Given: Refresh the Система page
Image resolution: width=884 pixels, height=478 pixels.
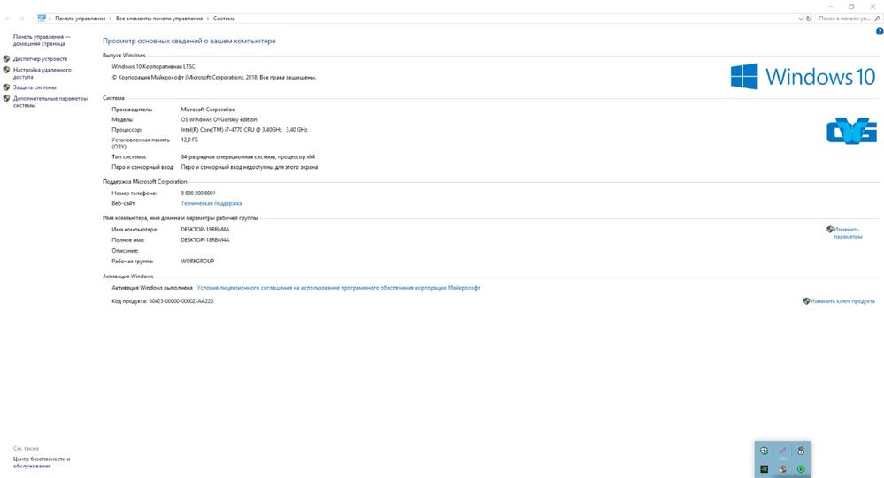Looking at the screenshot, I should [809, 19].
